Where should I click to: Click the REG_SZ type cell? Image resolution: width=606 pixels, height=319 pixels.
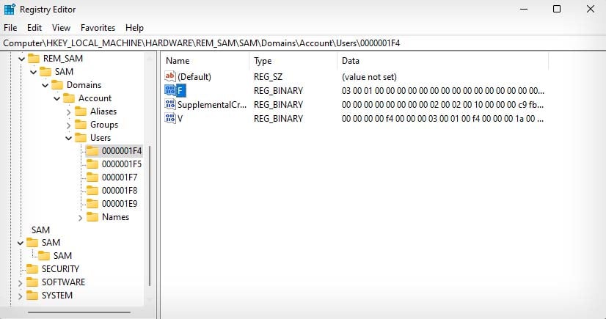(268, 76)
